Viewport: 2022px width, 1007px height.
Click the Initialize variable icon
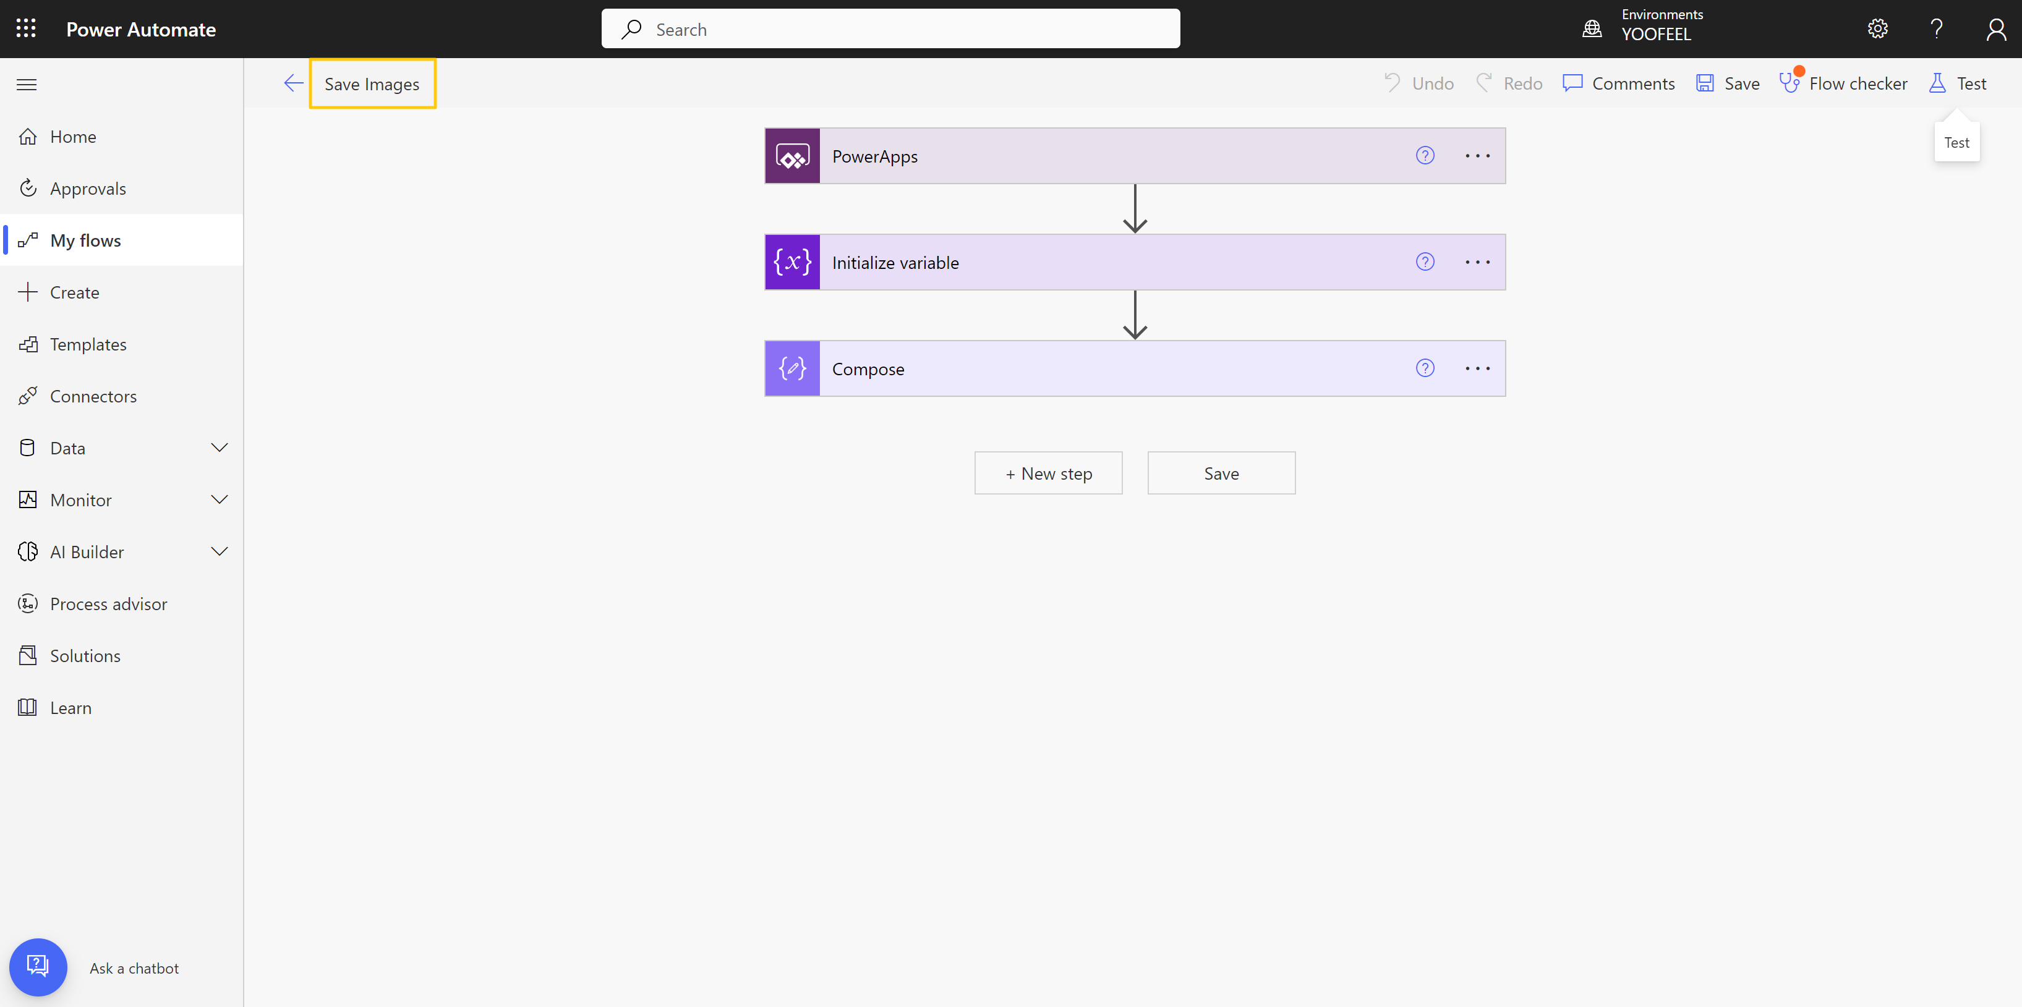[792, 262]
